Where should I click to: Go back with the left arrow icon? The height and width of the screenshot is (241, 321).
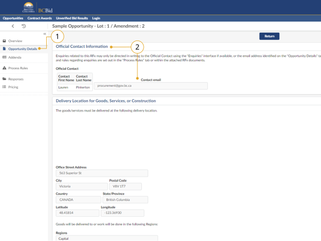coord(13,26)
